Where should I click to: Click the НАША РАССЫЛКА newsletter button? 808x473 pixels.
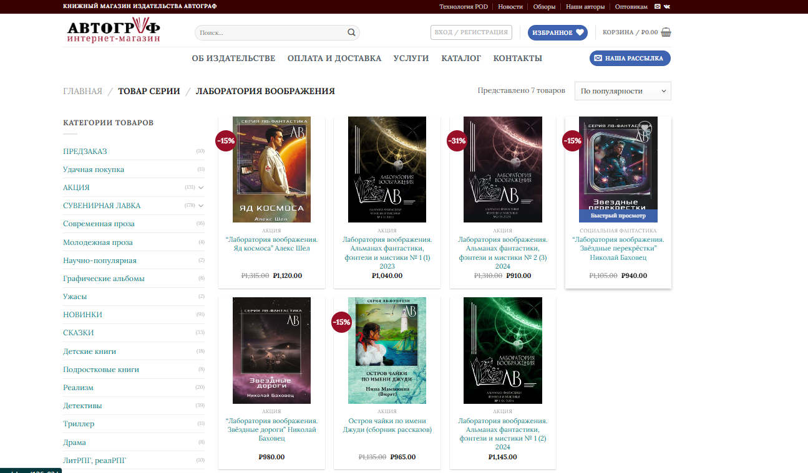point(630,58)
